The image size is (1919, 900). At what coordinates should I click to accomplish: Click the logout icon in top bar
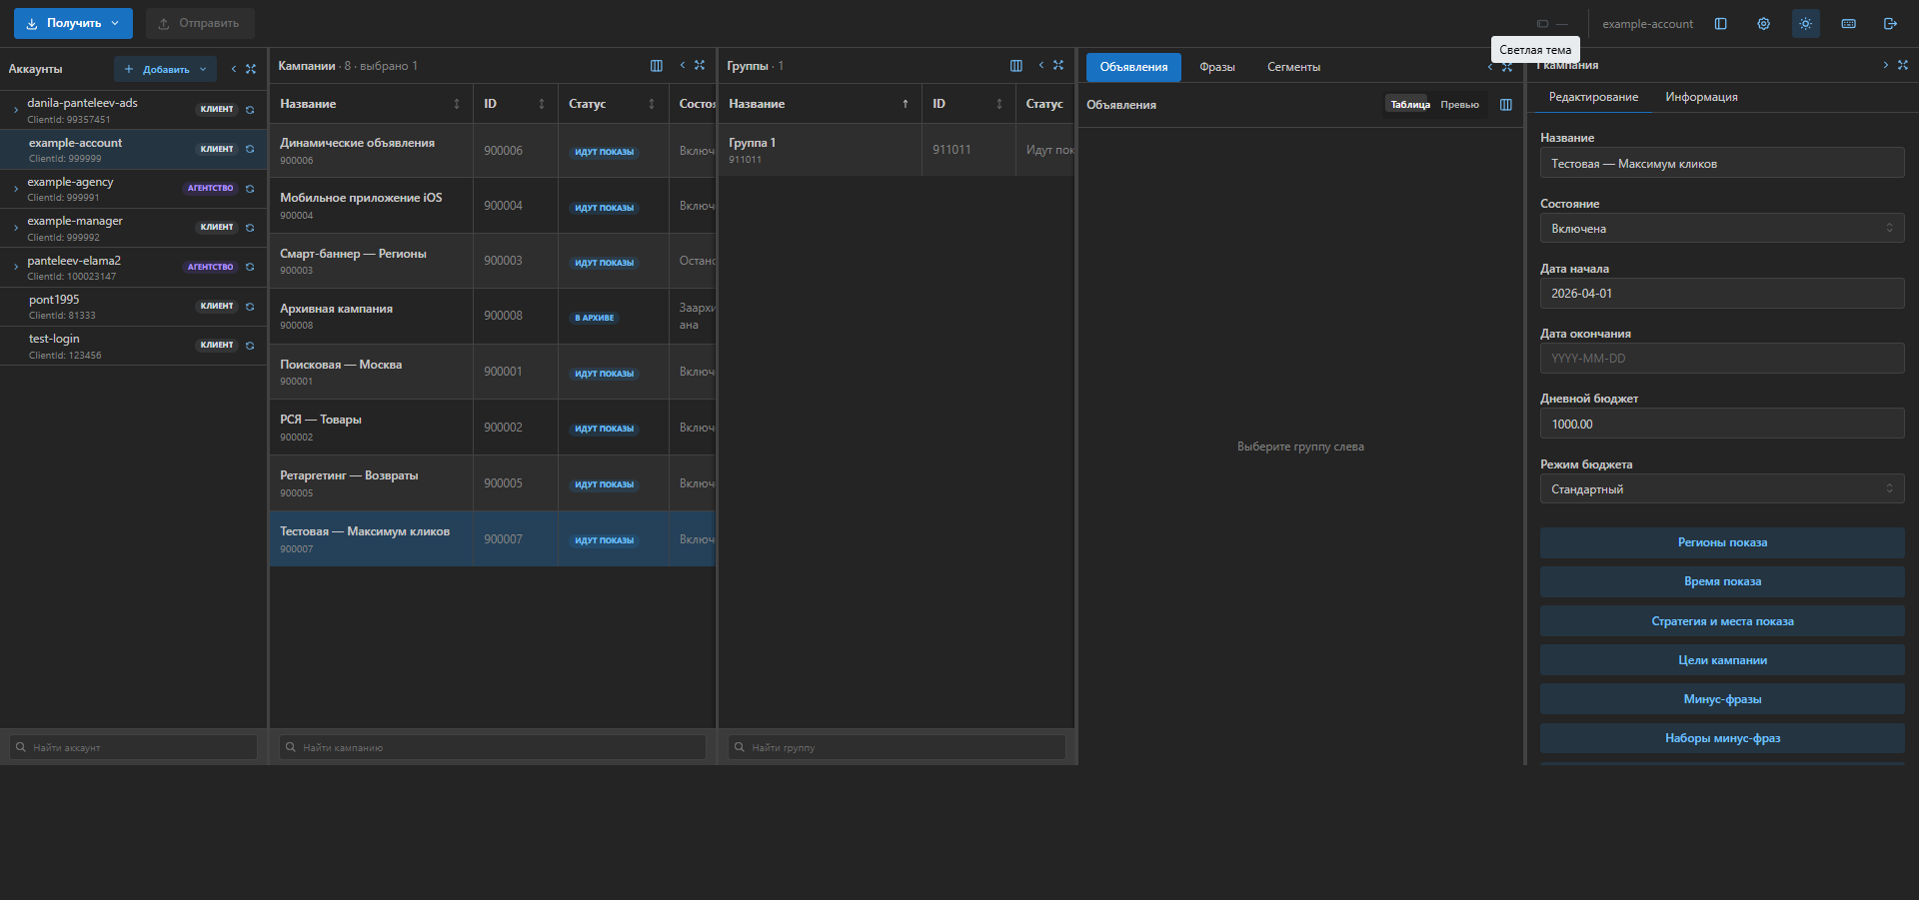pyautogui.click(x=1890, y=24)
